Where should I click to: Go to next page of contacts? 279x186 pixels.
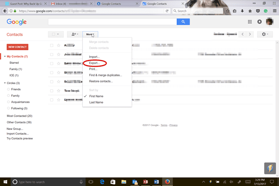(250, 34)
